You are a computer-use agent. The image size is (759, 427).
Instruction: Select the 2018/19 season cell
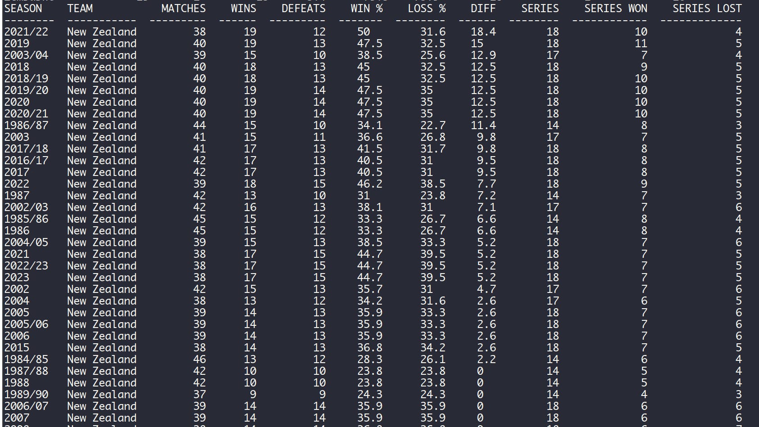click(26, 79)
